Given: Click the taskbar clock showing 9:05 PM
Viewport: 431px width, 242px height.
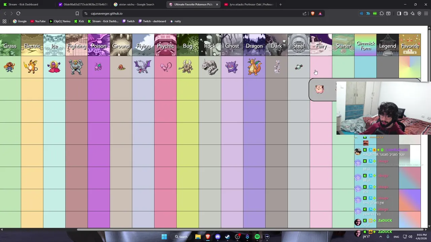Looking at the screenshot, I should [x=421, y=237].
